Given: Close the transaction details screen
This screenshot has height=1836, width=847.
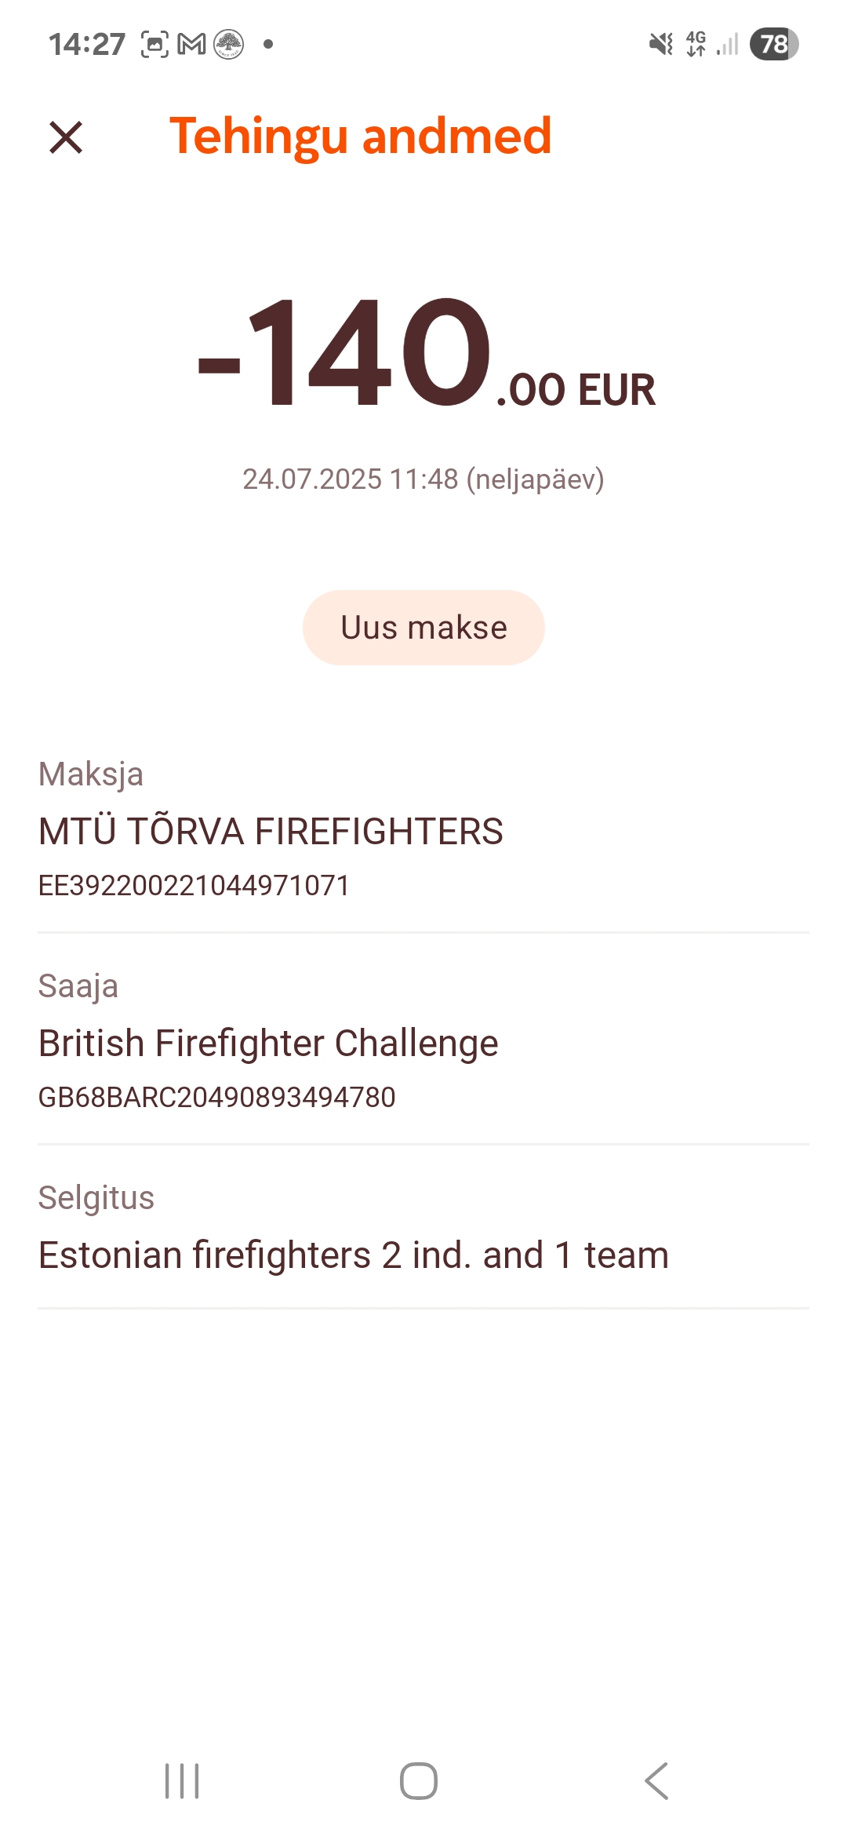Looking at the screenshot, I should click(66, 137).
